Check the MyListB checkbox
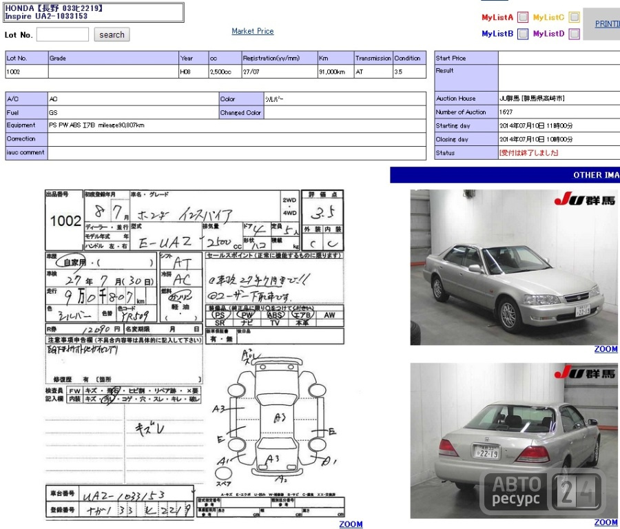 pyautogui.click(x=523, y=34)
